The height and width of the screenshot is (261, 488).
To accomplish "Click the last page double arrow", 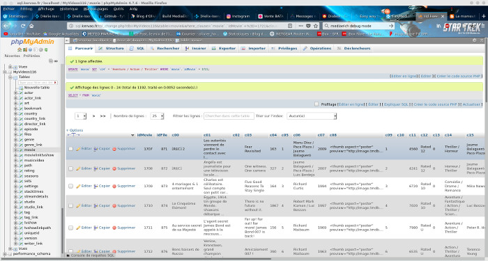I will pyautogui.click(x=102, y=116).
